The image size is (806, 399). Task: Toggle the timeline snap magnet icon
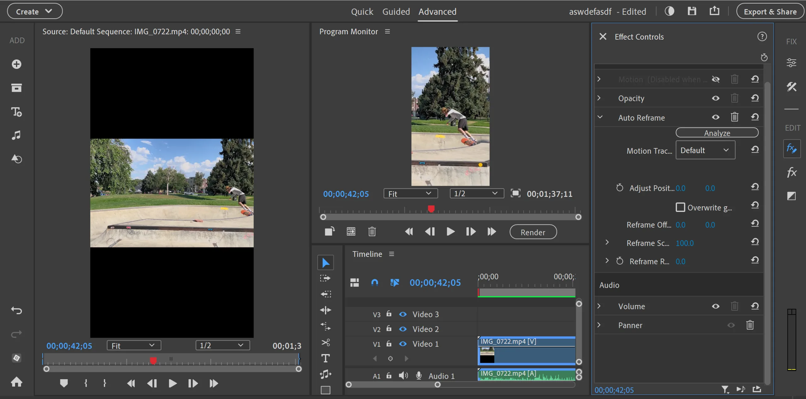[x=375, y=282]
